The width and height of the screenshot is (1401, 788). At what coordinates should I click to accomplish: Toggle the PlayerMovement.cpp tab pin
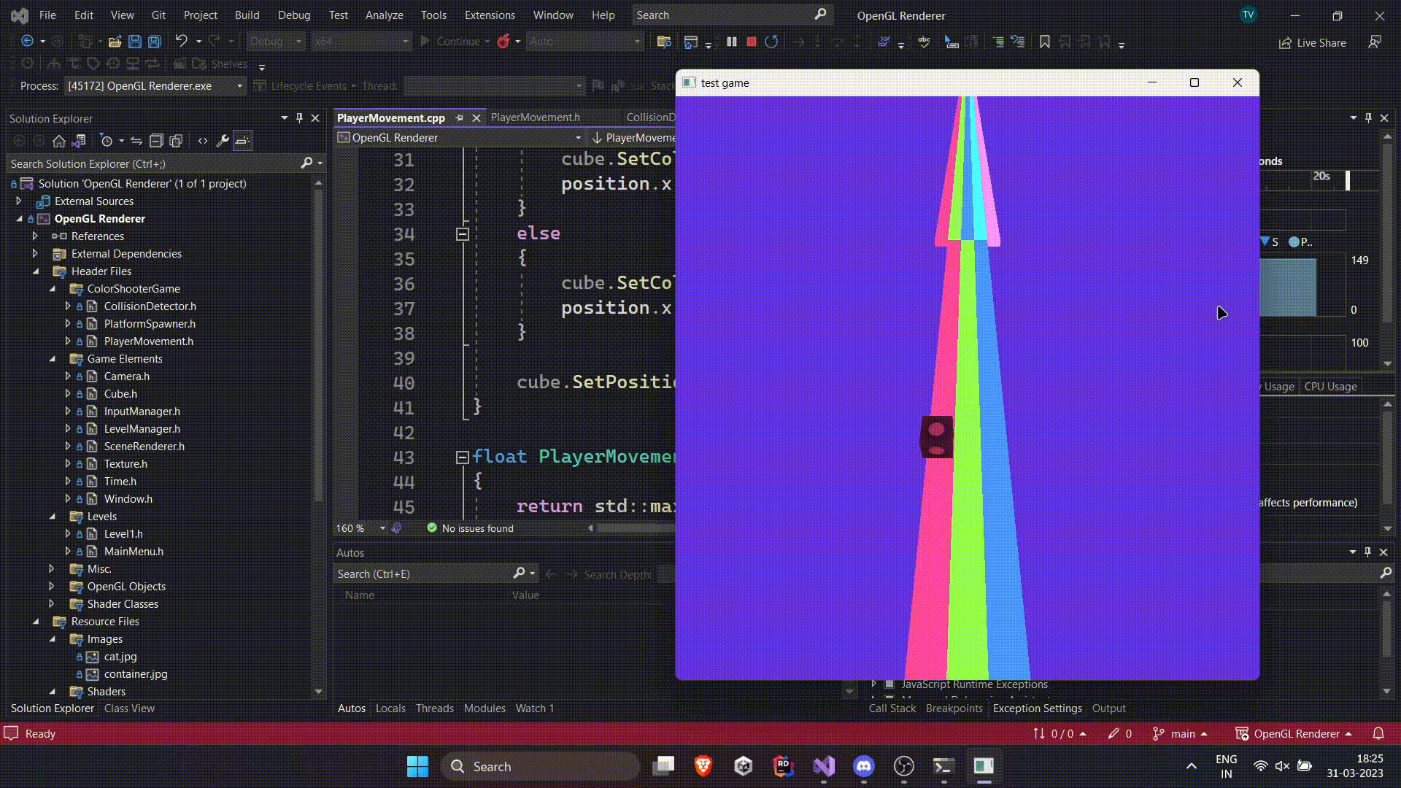point(460,117)
